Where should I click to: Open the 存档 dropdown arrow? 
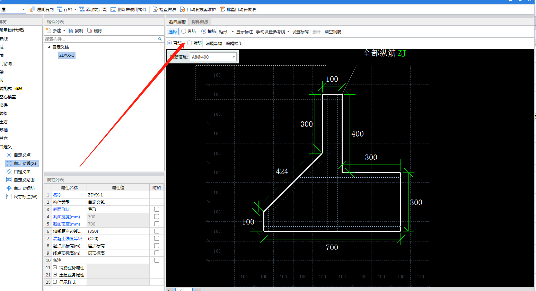[x=75, y=9]
